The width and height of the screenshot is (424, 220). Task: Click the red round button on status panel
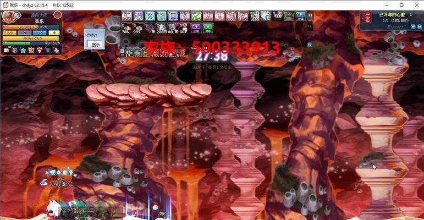coord(57,15)
